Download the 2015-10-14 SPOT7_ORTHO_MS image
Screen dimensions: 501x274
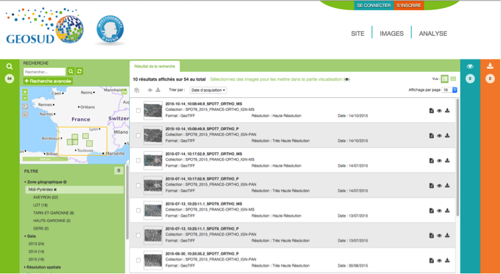(448, 110)
